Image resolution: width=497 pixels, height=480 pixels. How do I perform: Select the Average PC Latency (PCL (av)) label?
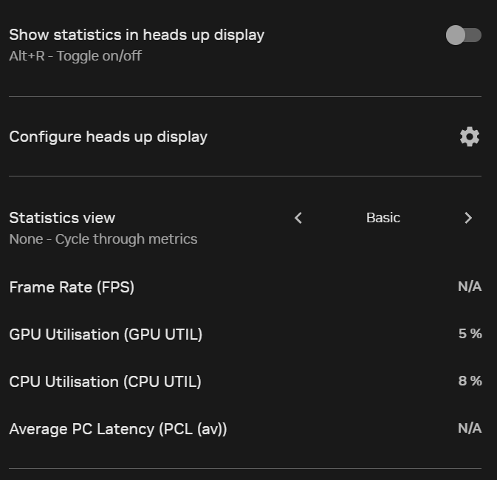[x=117, y=429]
